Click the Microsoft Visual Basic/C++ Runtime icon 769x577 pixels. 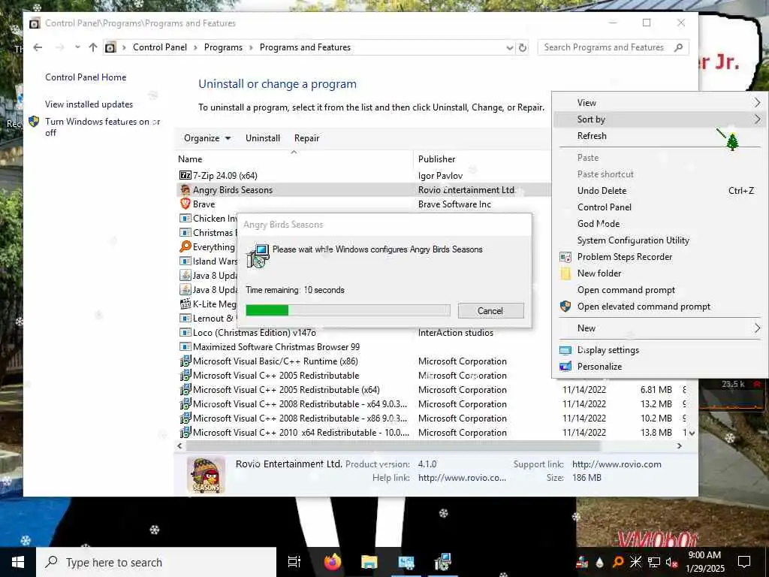click(x=185, y=361)
